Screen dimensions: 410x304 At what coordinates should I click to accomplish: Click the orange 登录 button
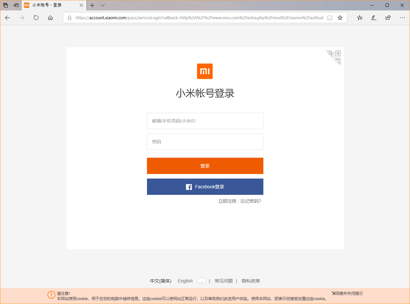(205, 166)
